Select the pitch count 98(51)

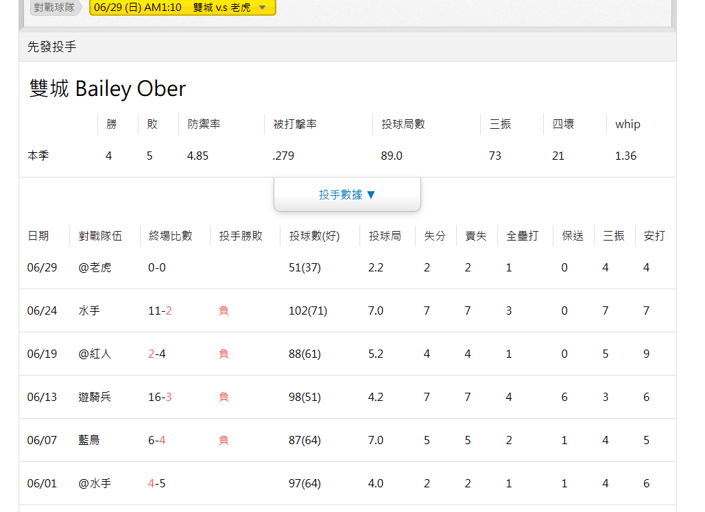(x=305, y=398)
